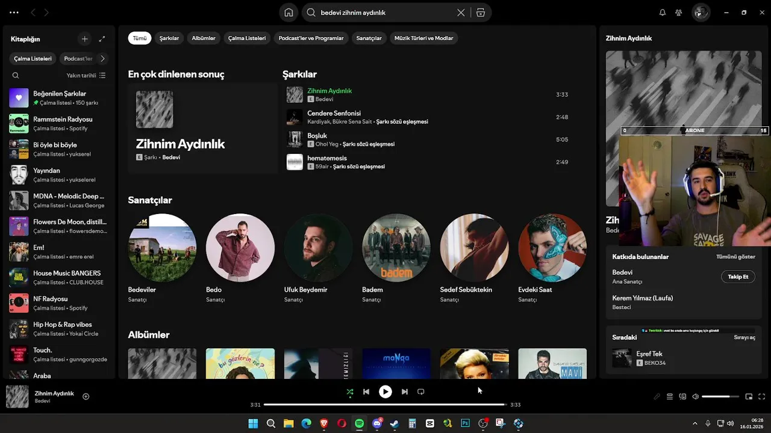Open Discord from the taskbar
This screenshot has height=433, width=771.
(377, 423)
